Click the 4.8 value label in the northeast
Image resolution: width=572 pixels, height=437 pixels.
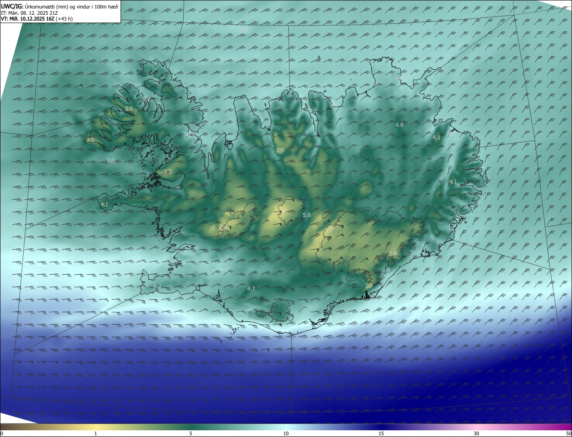pyautogui.click(x=400, y=125)
